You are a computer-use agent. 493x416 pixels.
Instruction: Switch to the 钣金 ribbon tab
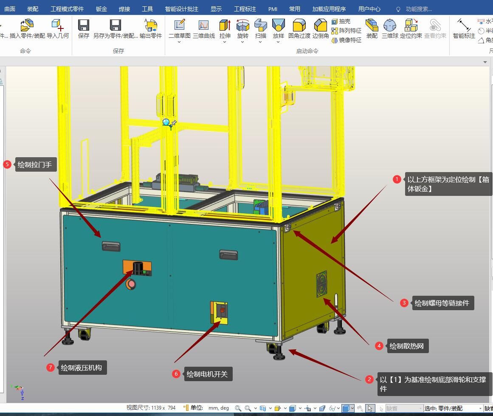[101, 8]
